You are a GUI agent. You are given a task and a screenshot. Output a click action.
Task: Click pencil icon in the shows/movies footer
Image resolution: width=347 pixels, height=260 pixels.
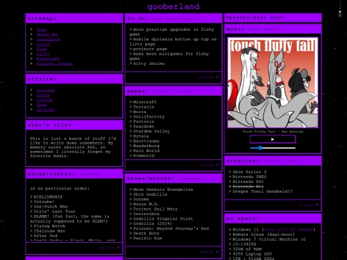coord(217,252)
